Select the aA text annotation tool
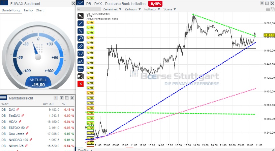Image resolution: width=275 pixels, height=151 pixels. 81,61
